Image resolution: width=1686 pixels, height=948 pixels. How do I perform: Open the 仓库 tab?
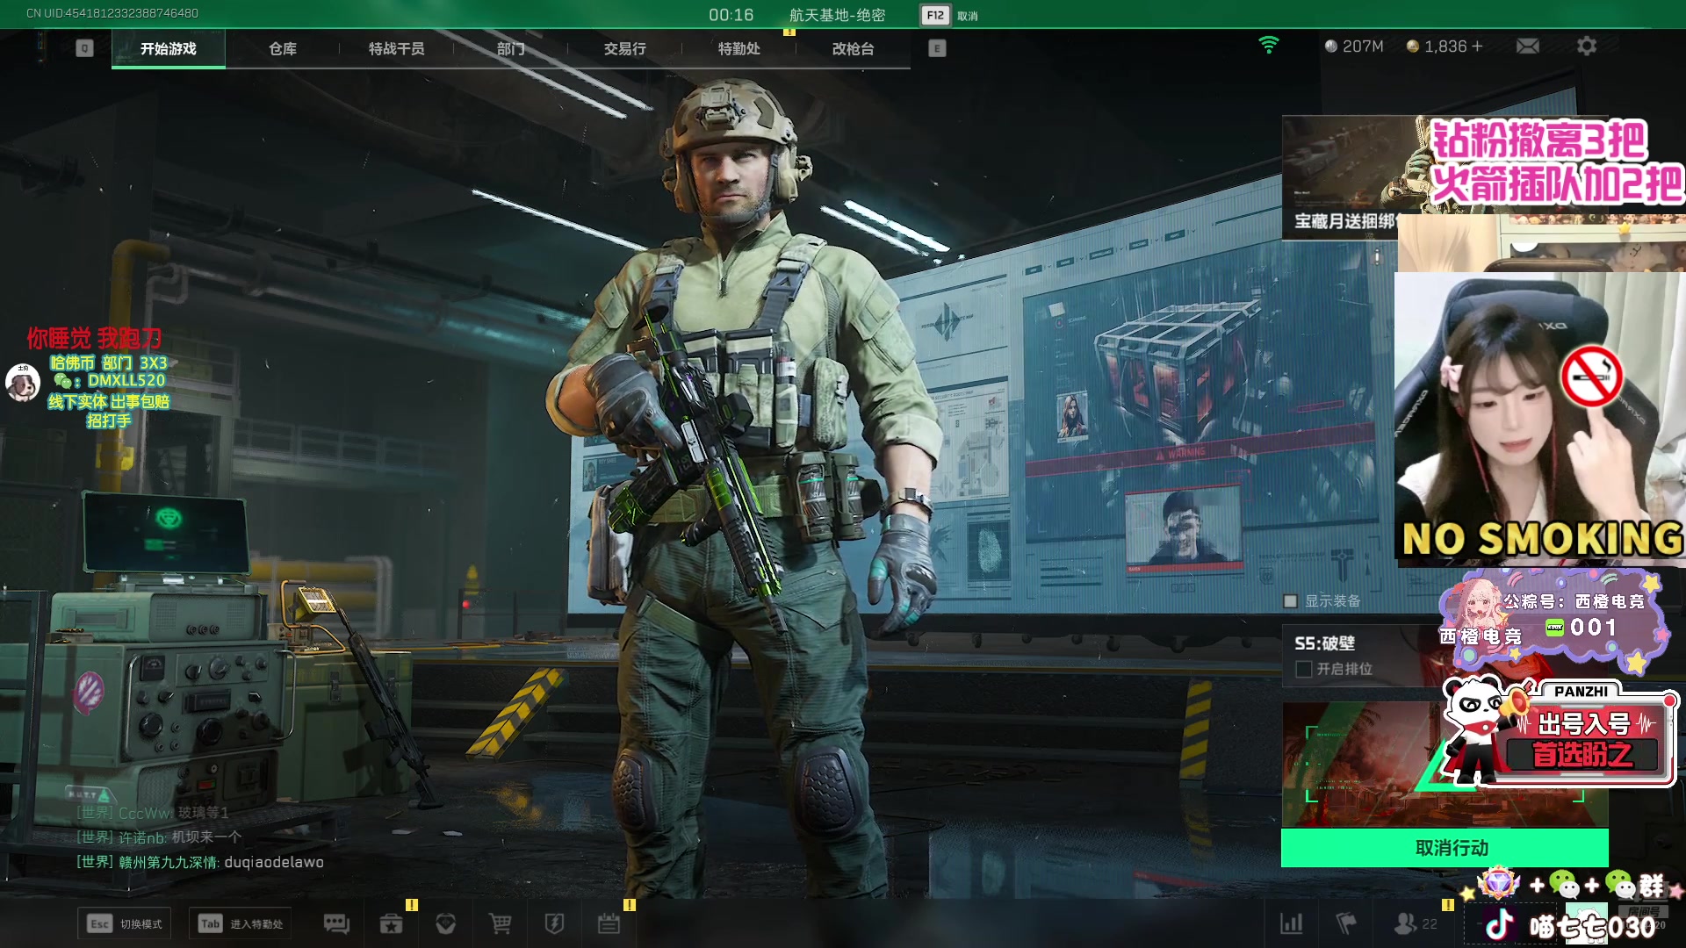pos(282,48)
